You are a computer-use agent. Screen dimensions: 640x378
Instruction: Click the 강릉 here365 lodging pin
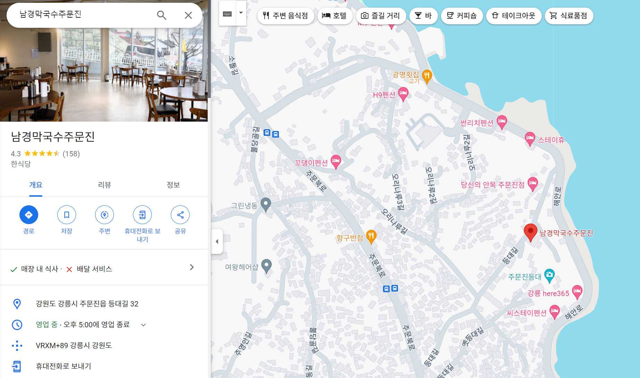(577, 292)
